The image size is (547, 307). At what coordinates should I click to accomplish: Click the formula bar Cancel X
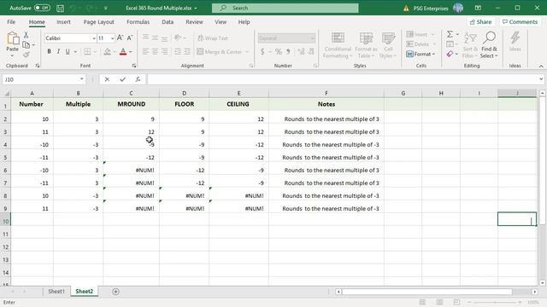click(107, 79)
